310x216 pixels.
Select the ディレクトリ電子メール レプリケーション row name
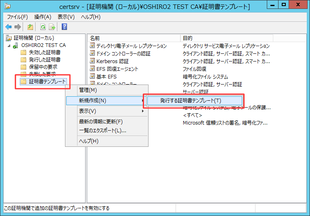tap(132, 46)
